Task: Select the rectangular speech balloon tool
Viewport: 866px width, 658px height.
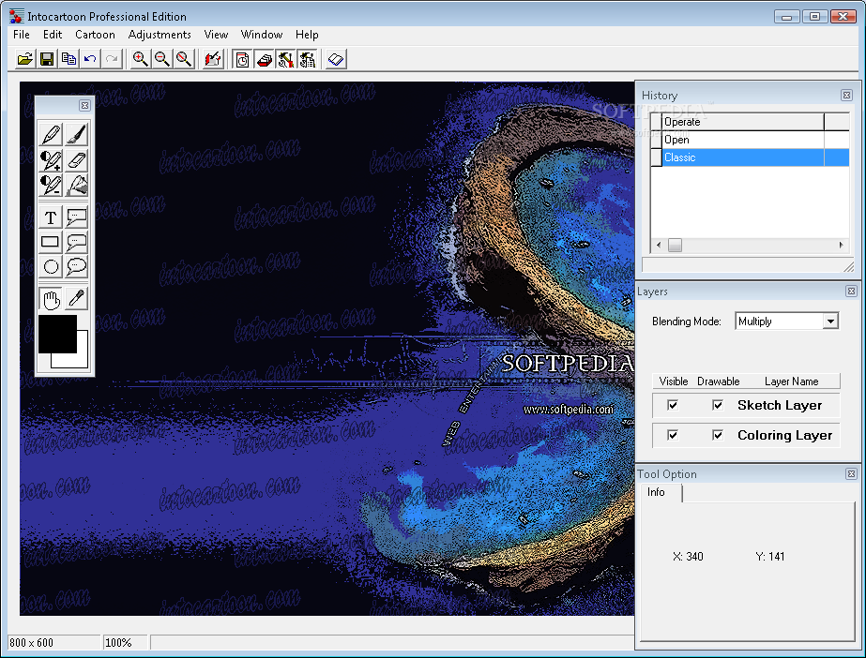Action: point(76,217)
